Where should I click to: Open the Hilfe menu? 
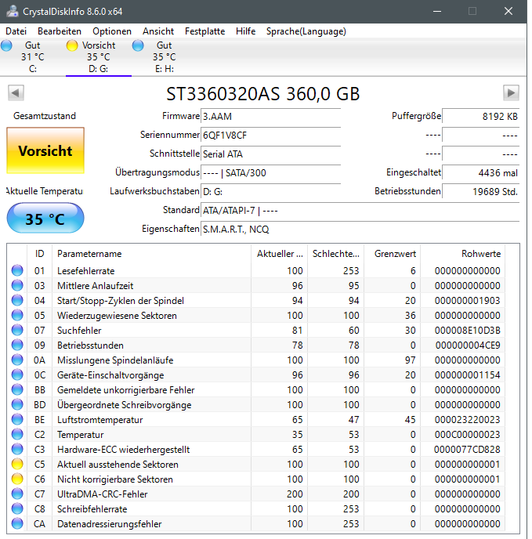tap(245, 31)
